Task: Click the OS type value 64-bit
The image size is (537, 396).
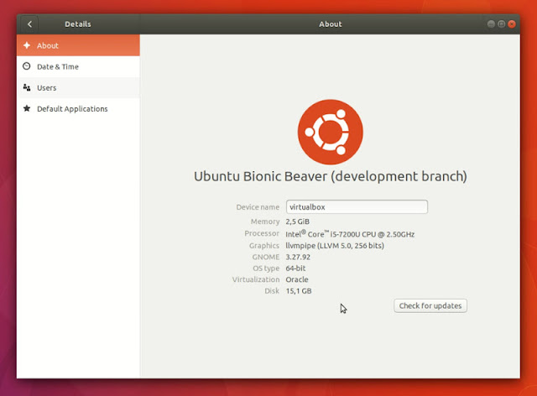Action: (295, 268)
